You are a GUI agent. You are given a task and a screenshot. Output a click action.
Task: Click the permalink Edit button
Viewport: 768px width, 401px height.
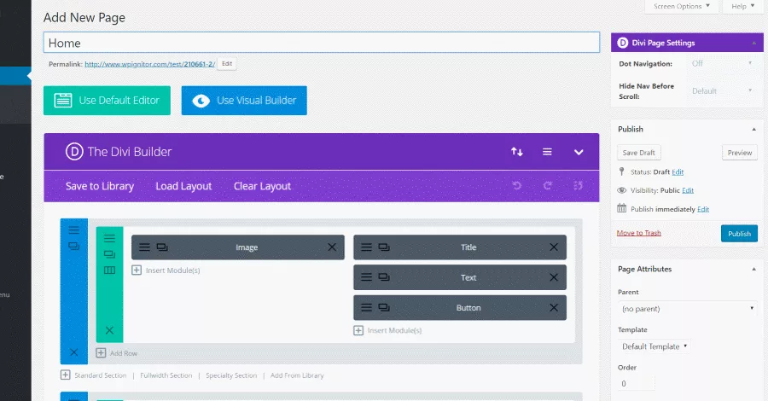tap(227, 64)
